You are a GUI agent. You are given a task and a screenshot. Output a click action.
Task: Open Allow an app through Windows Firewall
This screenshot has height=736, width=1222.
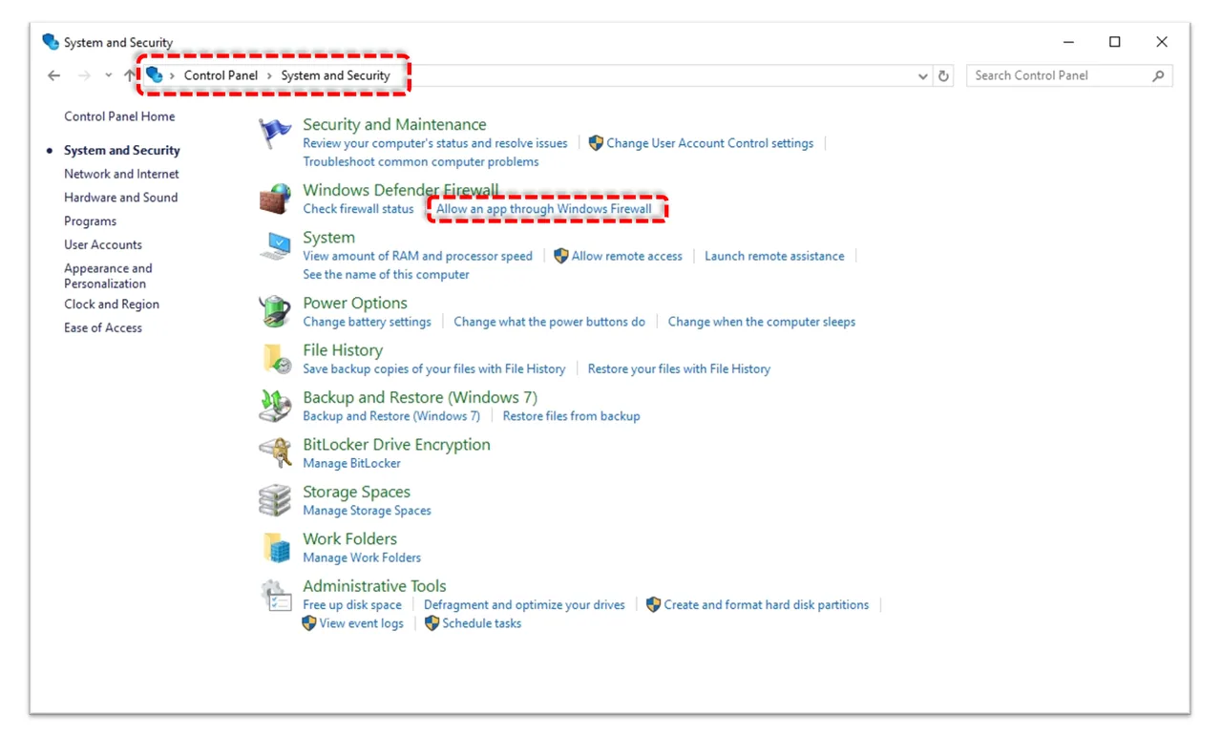click(544, 209)
